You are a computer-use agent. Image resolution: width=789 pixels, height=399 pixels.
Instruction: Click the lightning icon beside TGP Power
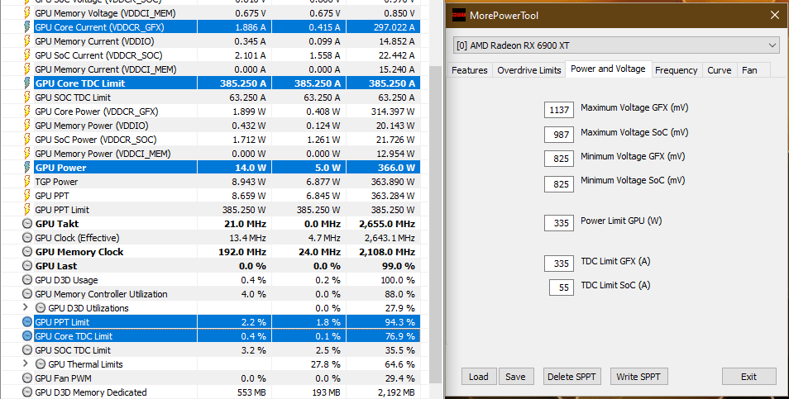point(27,182)
